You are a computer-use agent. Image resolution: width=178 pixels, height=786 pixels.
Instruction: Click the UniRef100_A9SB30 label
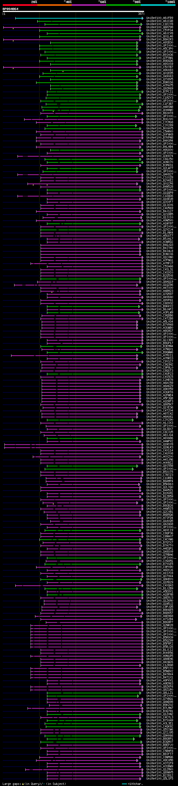[x=160, y=42]
